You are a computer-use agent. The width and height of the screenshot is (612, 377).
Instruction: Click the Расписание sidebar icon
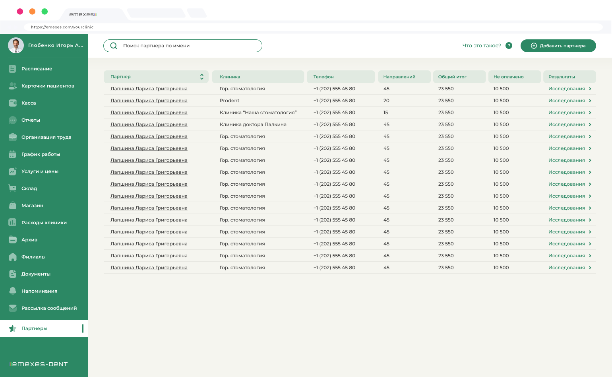[x=12, y=69]
